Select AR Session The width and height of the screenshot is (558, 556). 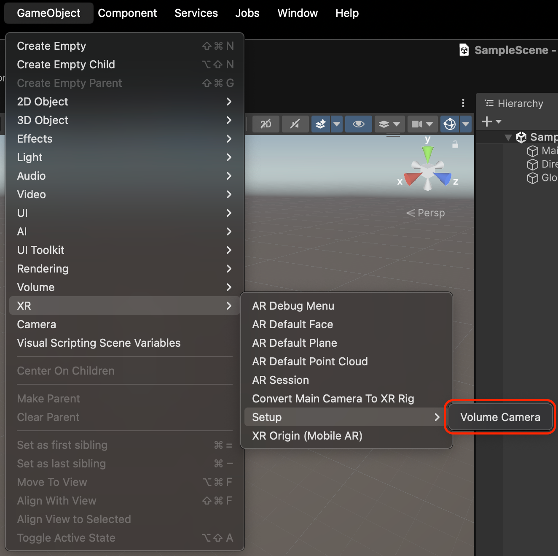346,380
